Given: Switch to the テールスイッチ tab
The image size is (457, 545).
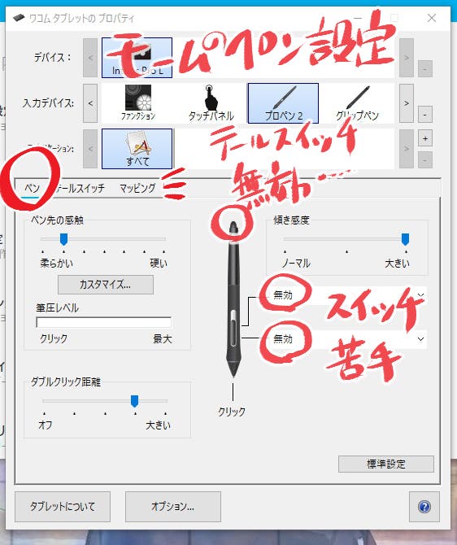Looking at the screenshot, I should (x=81, y=189).
